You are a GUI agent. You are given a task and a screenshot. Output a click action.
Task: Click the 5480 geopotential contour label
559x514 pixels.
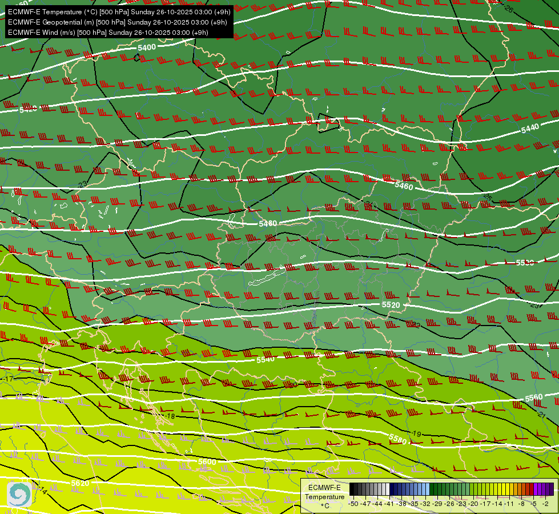click(x=268, y=223)
